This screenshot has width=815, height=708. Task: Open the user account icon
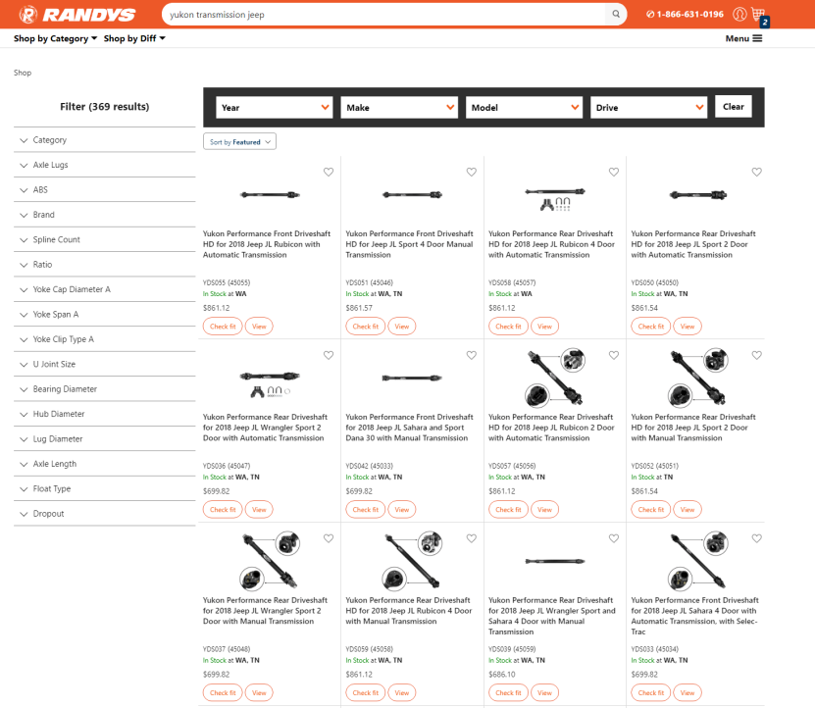pos(739,15)
